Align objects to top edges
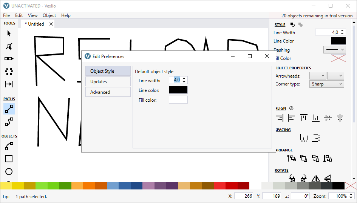 coord(303,118)
